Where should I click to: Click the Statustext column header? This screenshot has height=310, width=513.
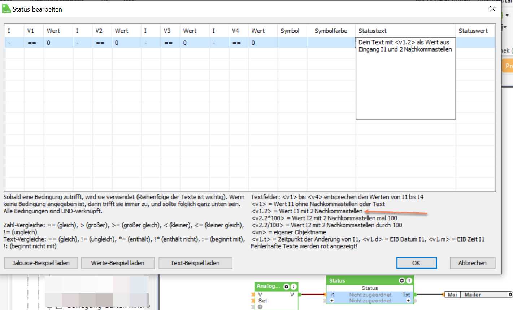406,31
